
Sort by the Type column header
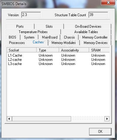48,50
